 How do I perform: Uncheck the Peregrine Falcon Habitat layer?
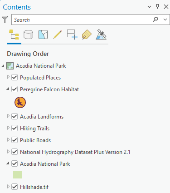pos(15,89)
